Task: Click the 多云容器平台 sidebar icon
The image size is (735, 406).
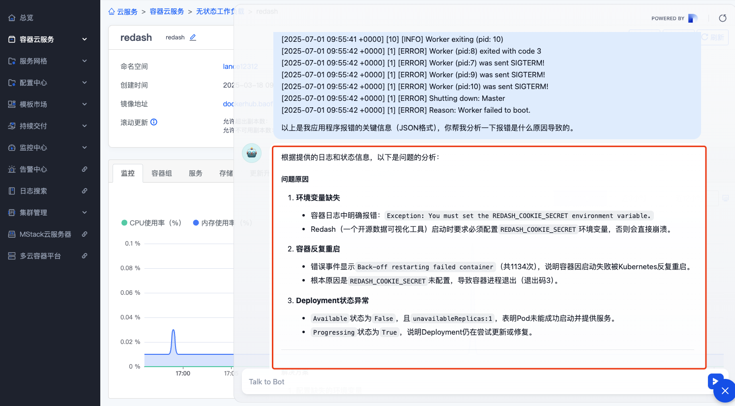Action: click(12, 256)
